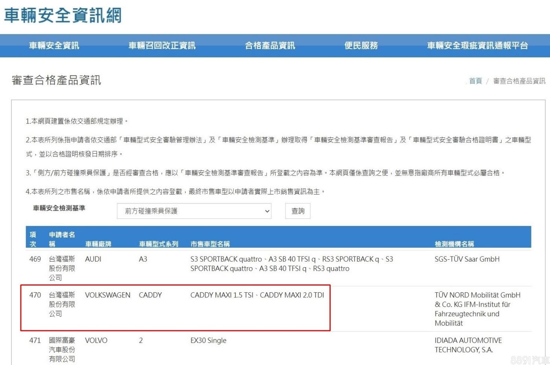Open the 便民服務 navigation menu

[x=361, y=46]
